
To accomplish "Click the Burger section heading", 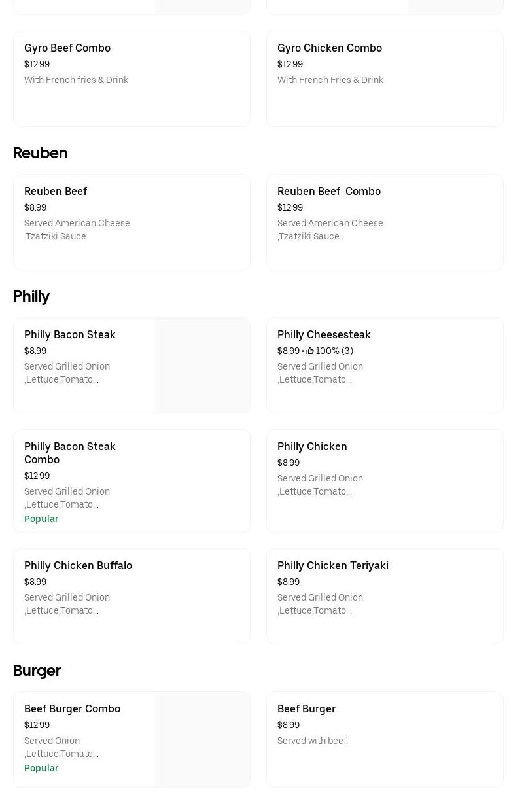I will pyautogui.click(x=37, y=671).
